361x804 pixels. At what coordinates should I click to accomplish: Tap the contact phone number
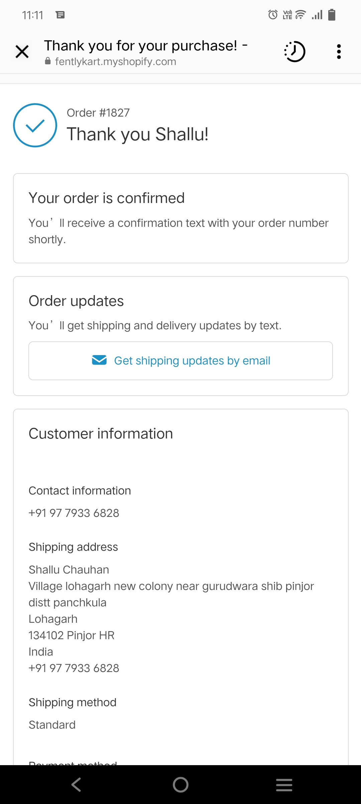click(74, 513)
